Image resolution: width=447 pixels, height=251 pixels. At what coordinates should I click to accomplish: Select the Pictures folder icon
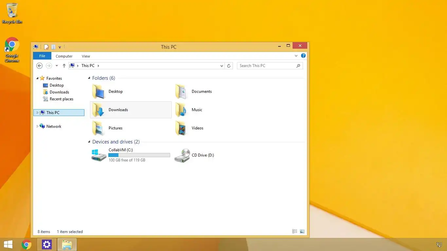[x=98, y=128]
